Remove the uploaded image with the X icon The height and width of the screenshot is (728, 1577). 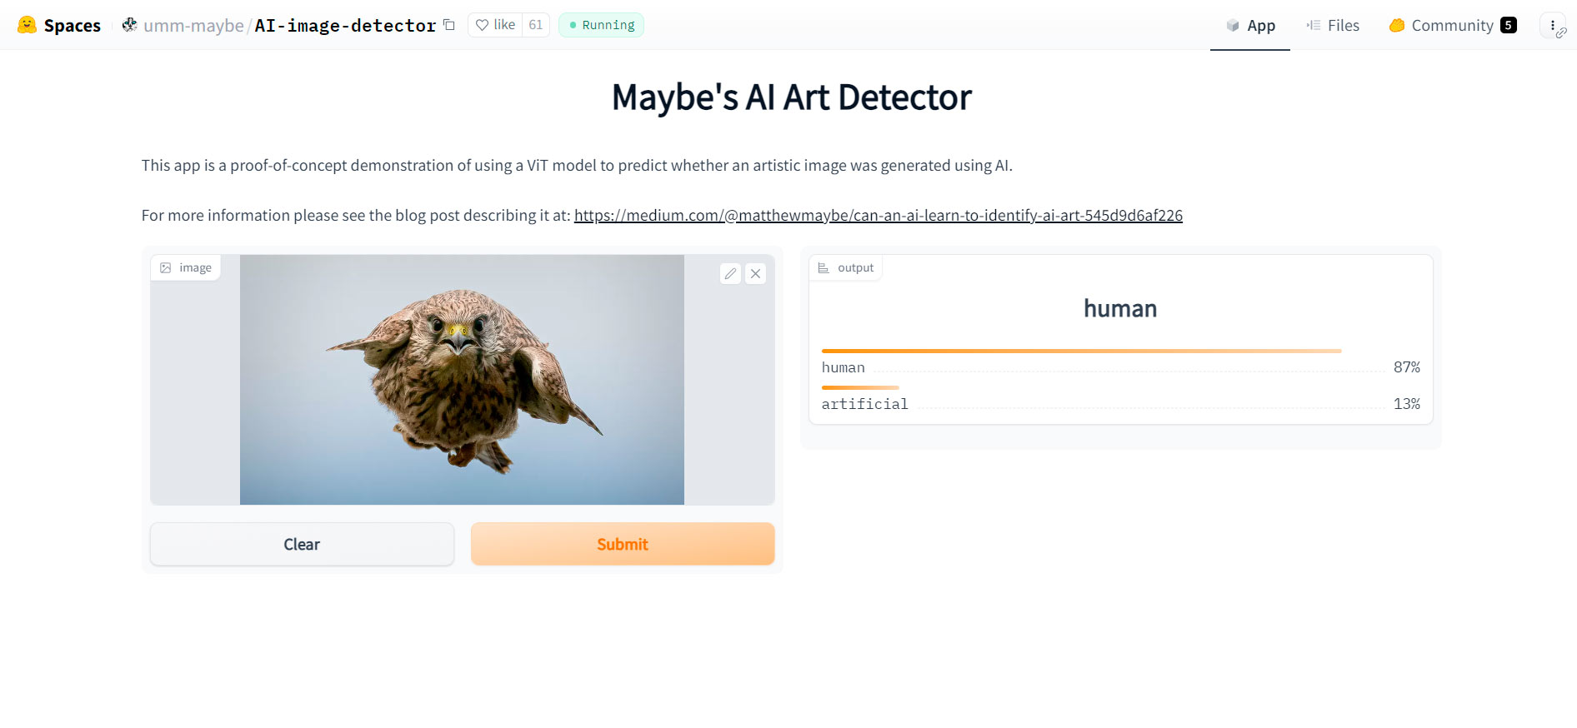point(755,273)
